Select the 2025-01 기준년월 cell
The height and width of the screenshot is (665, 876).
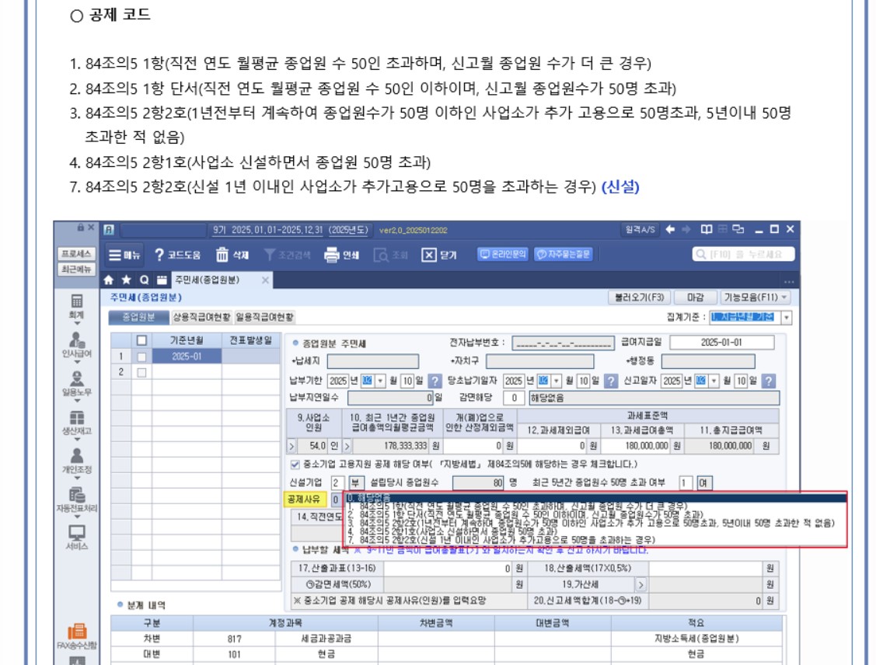click(187, 357)
